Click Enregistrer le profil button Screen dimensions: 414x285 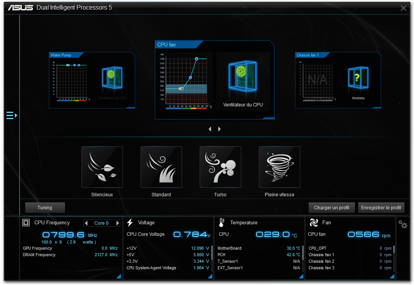click(x=381, y=208)
